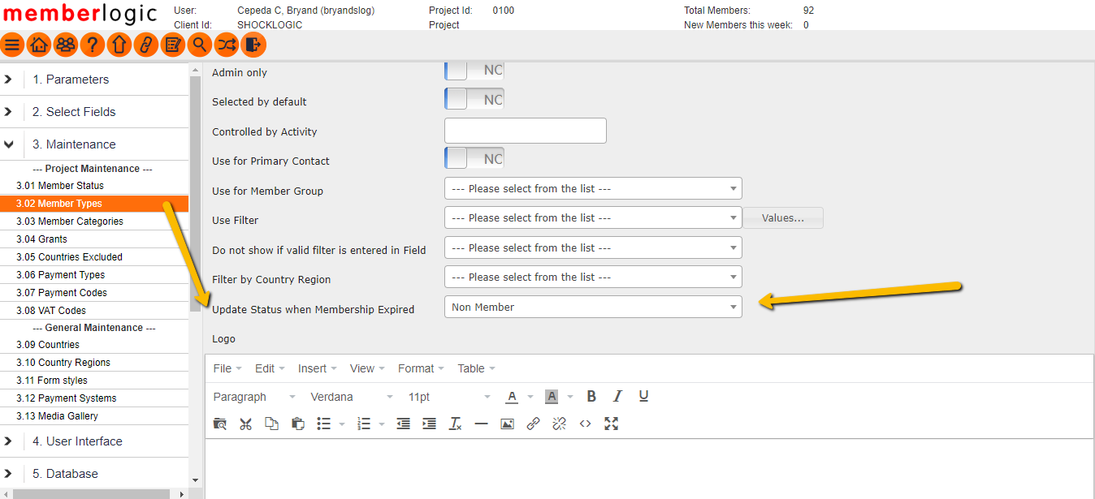The width and height of the screenshot is (1095, 499).
Task: Decrease indent in editor
Action: 403,424
